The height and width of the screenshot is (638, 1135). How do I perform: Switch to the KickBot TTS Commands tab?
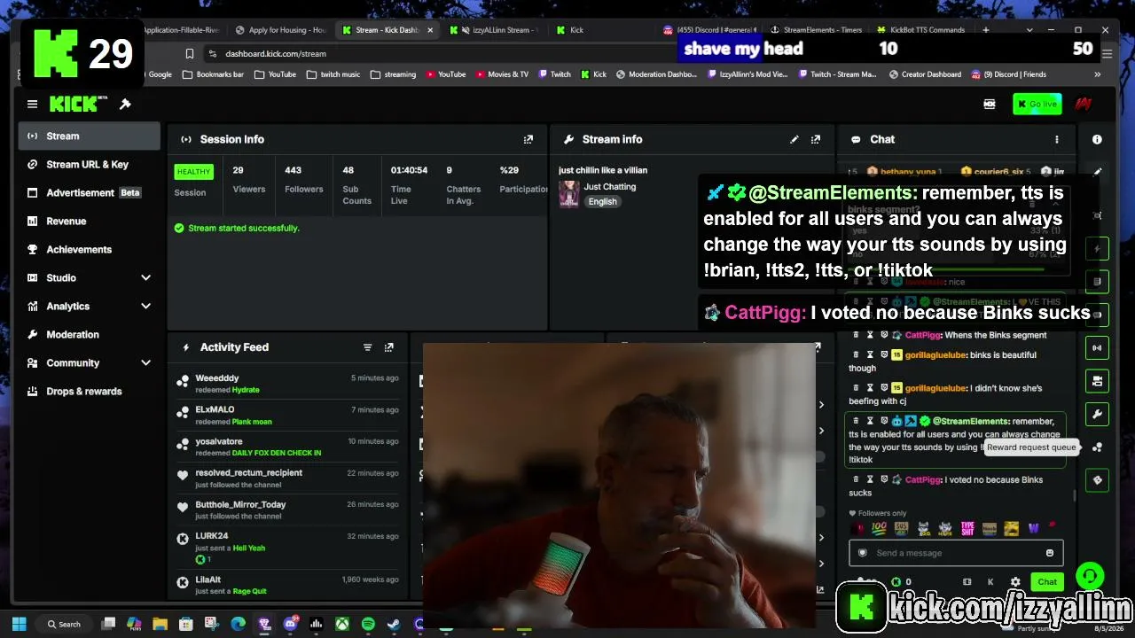click(922, 30)
